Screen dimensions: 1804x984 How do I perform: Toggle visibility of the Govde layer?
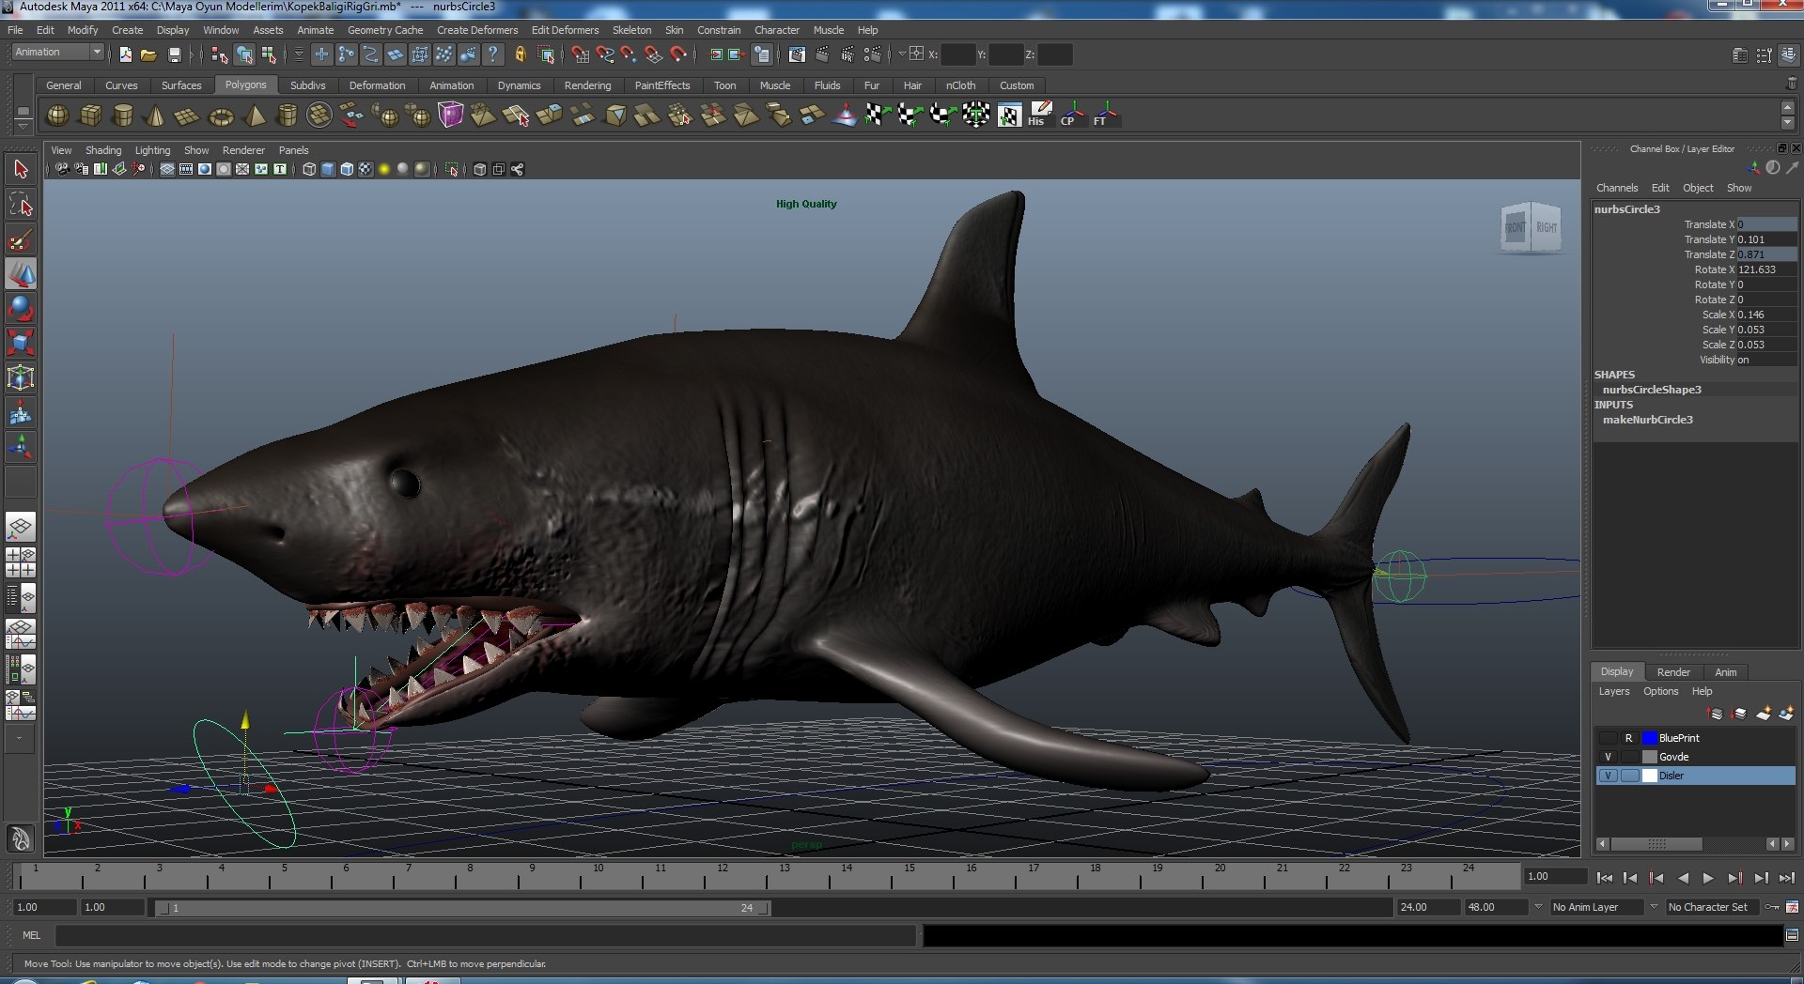1608,757
